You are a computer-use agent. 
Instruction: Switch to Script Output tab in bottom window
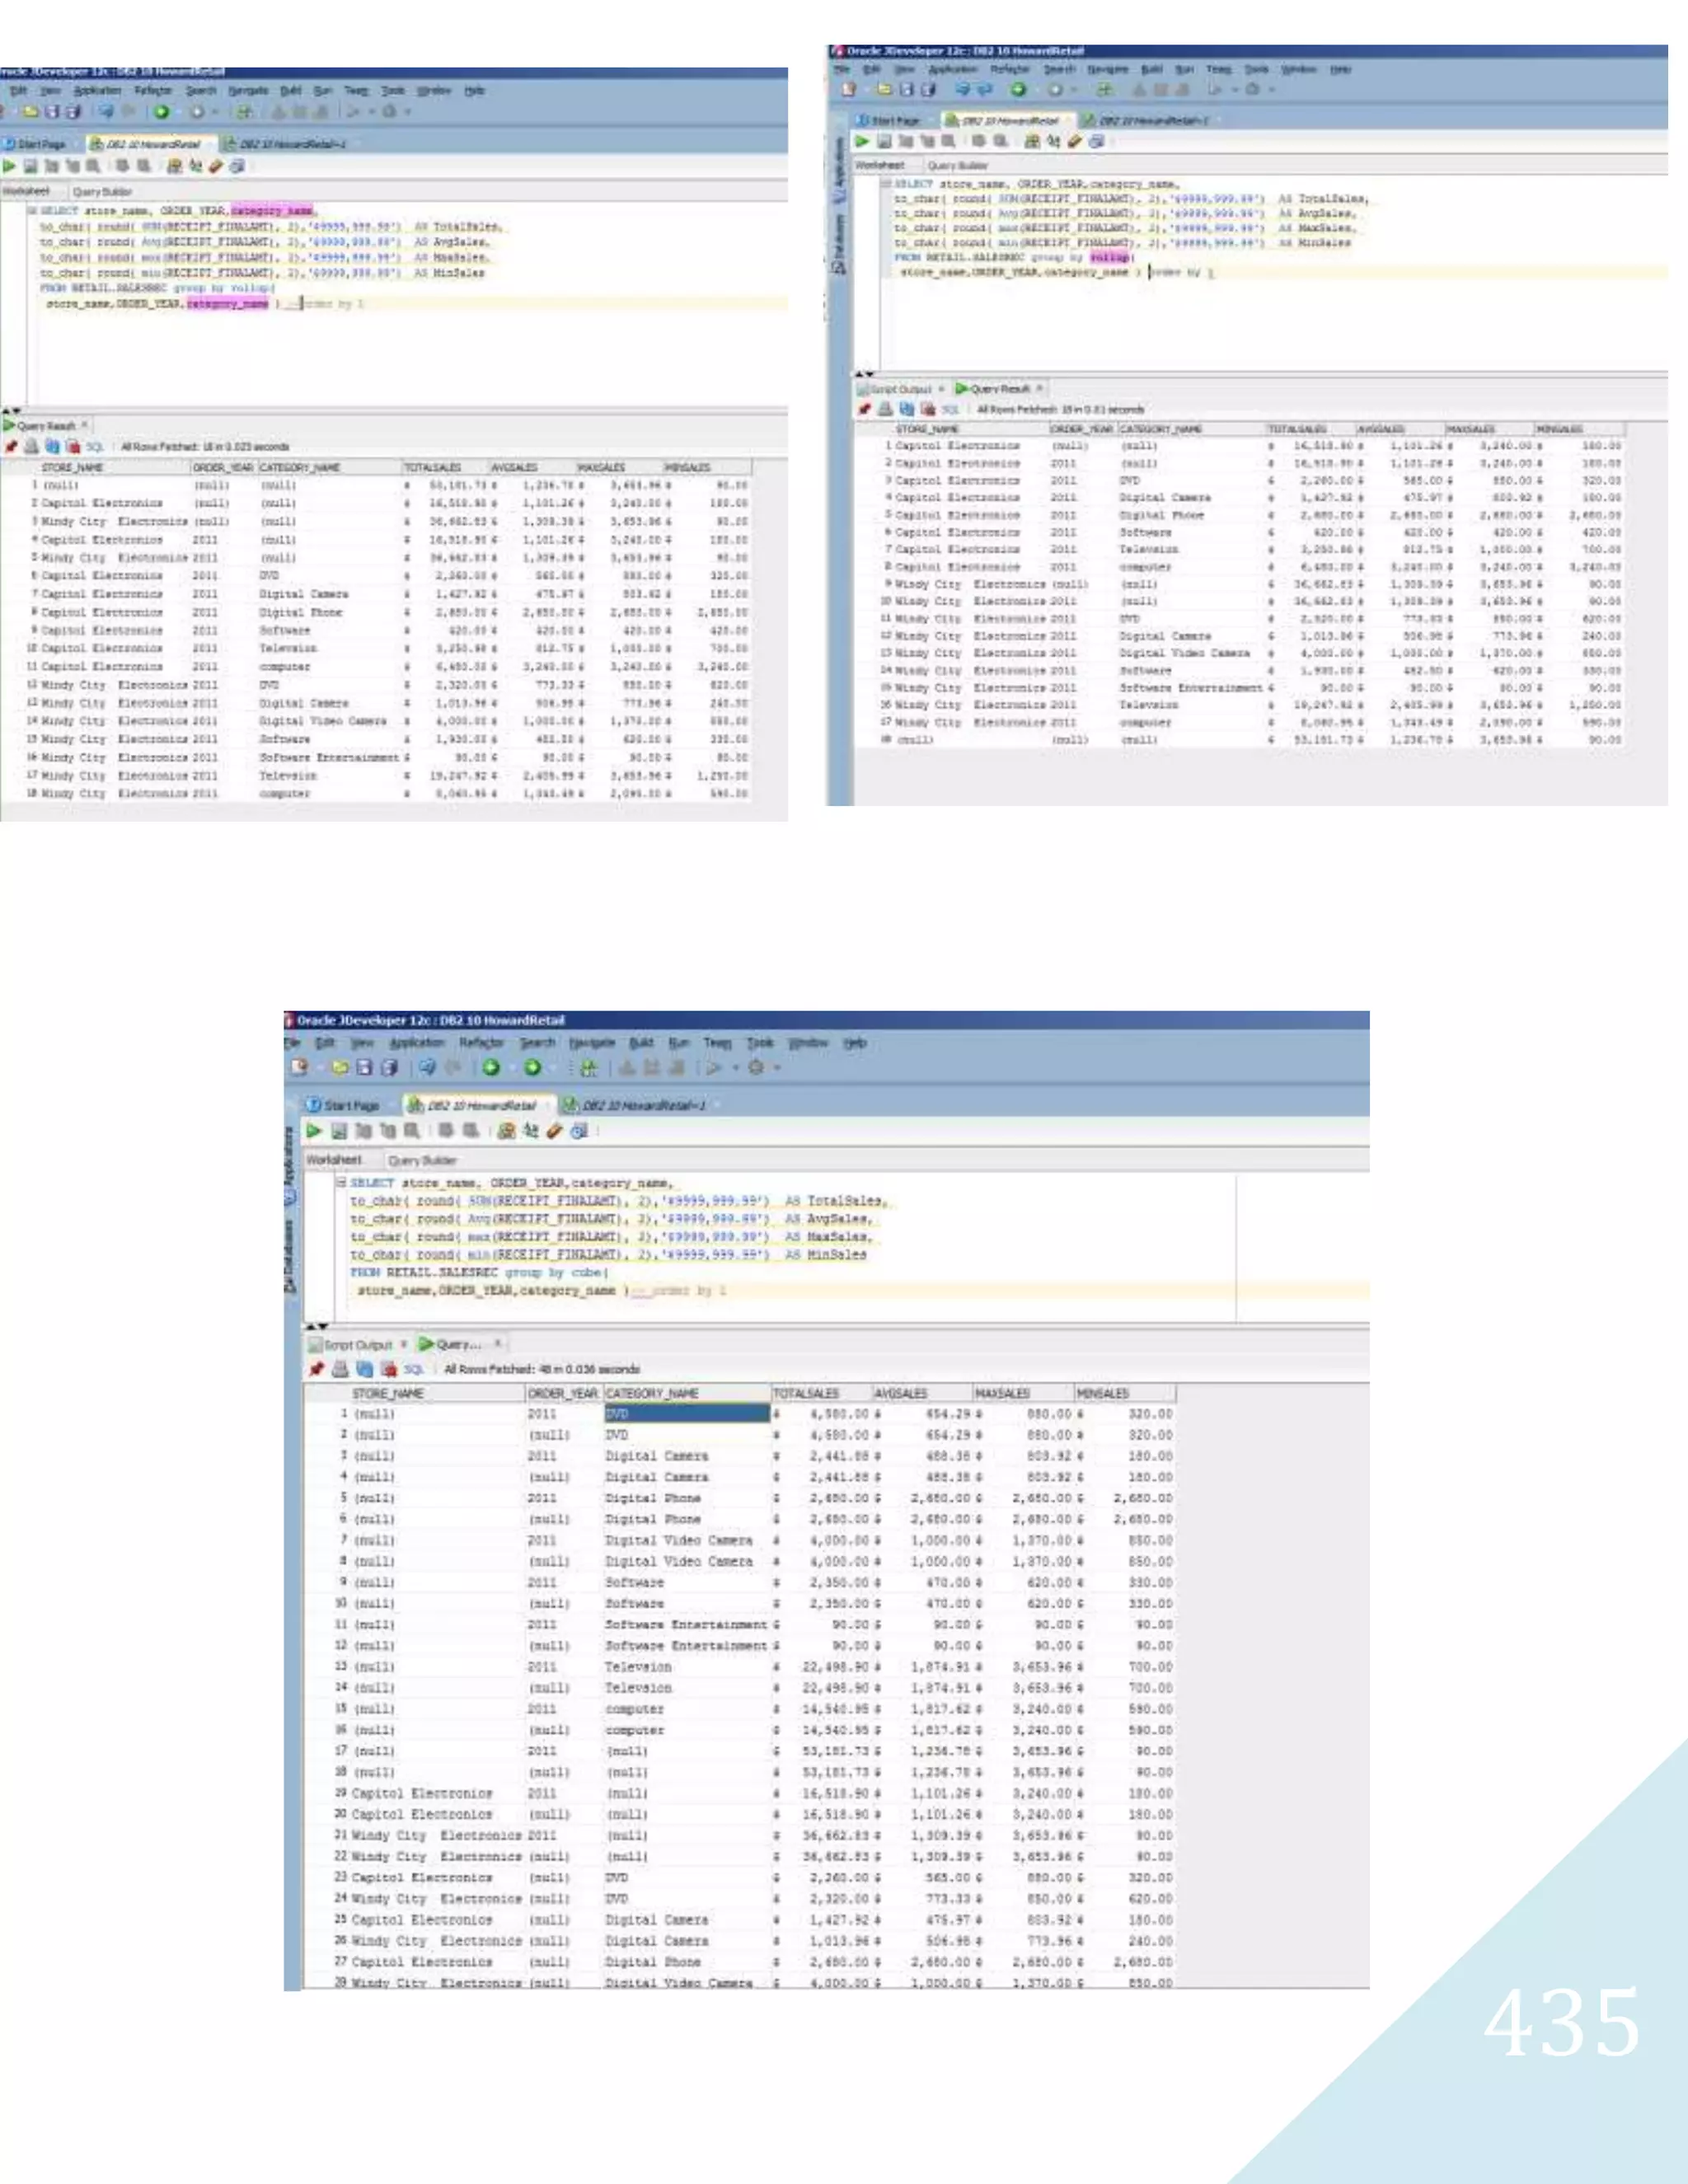[350, 1344]
